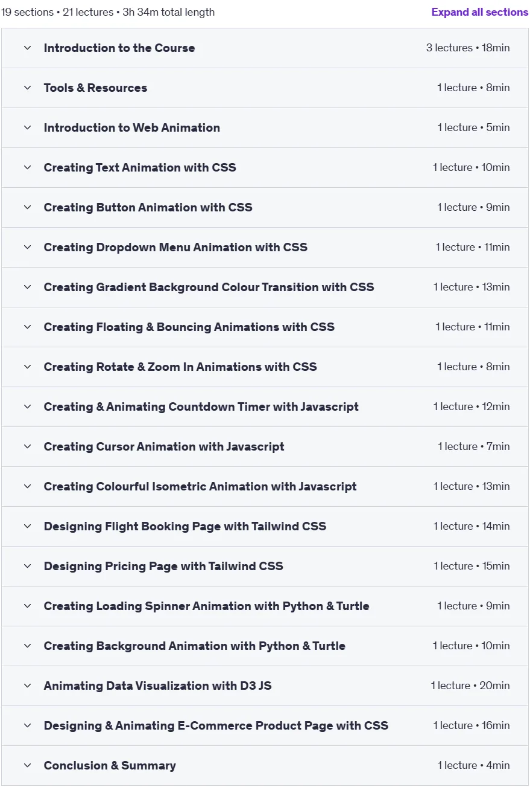The width and height of the screenshot is (530, 787).
Task: Expand Designing Flight Booking Page with Tailwind CSS
Action: tap(265, 526)
